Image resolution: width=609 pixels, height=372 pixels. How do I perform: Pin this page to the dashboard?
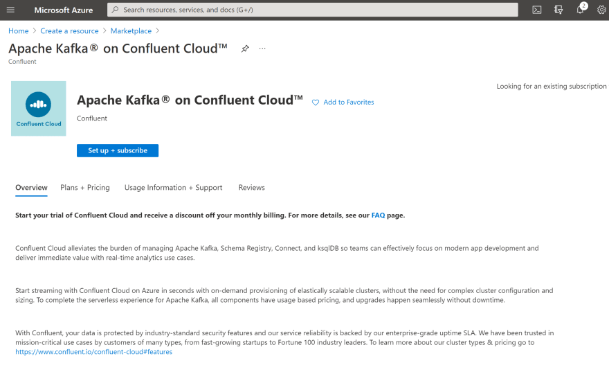[x=245, y=48]
